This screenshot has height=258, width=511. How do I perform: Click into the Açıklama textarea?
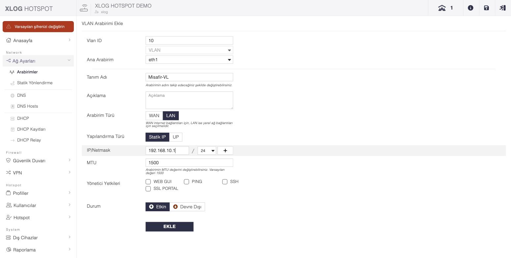coord(189,100)
